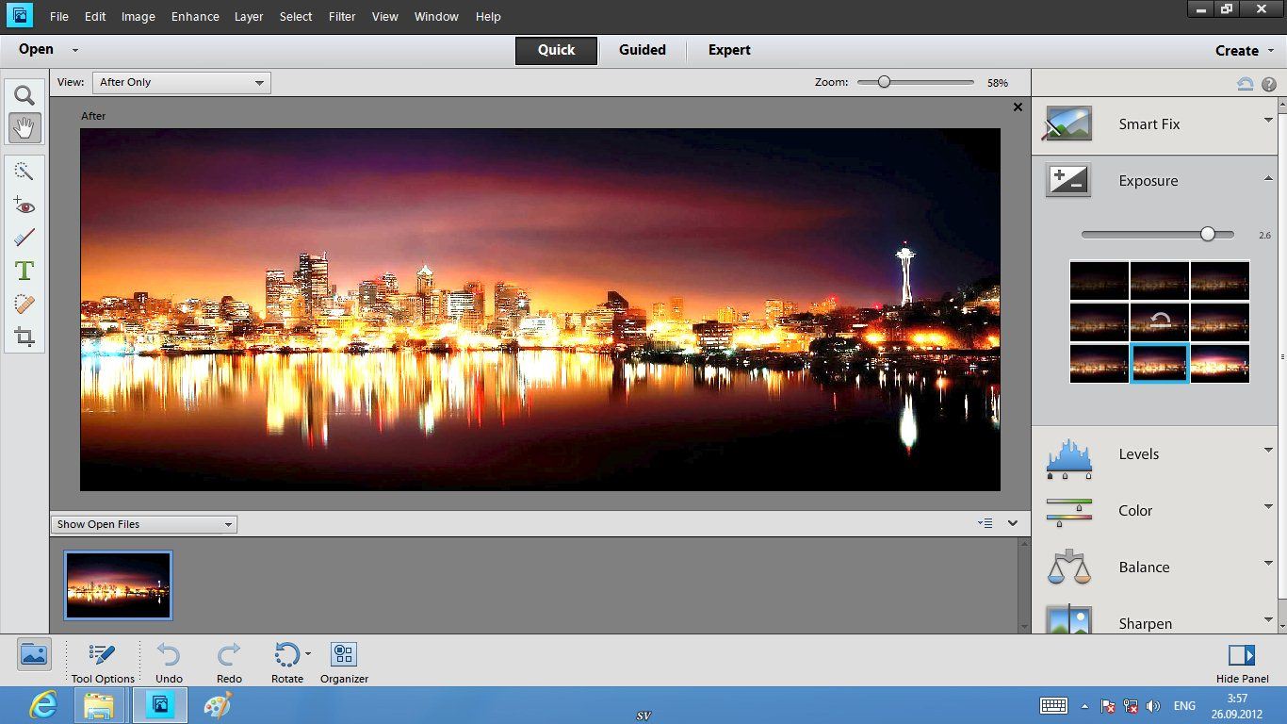Screen dimensions: 1287x724
Task: Select the Spot Healing Brush tool
Action: 24,304
